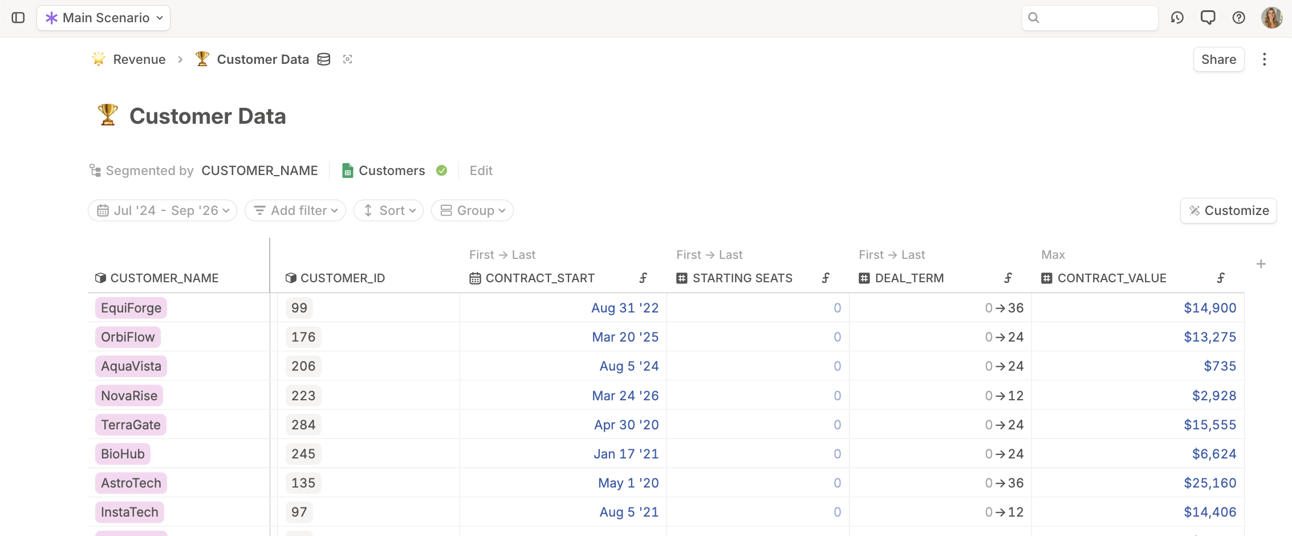Open formula icon for DEAL_TERM
1292x536 pixels.
pyautogui.click(x=1008, y=278)
